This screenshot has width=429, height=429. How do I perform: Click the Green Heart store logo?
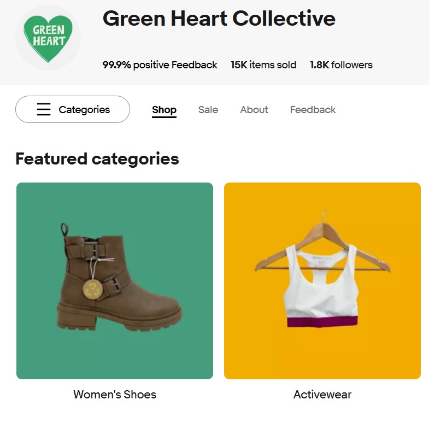[x=48, y=37]
